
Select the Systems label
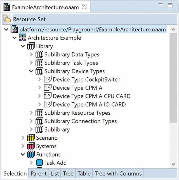pyautogui.click(x=46, y=146)
